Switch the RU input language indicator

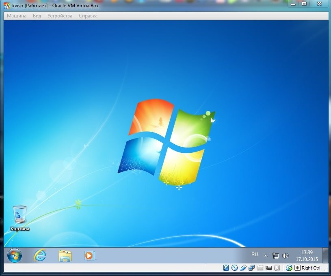click(255, 255)
